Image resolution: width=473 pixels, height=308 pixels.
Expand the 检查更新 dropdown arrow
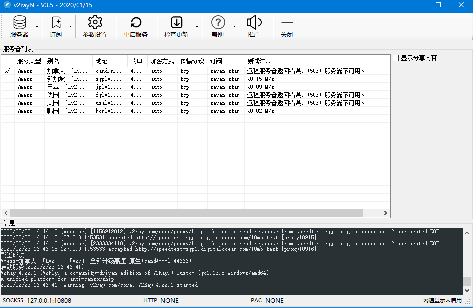[197, 26]
